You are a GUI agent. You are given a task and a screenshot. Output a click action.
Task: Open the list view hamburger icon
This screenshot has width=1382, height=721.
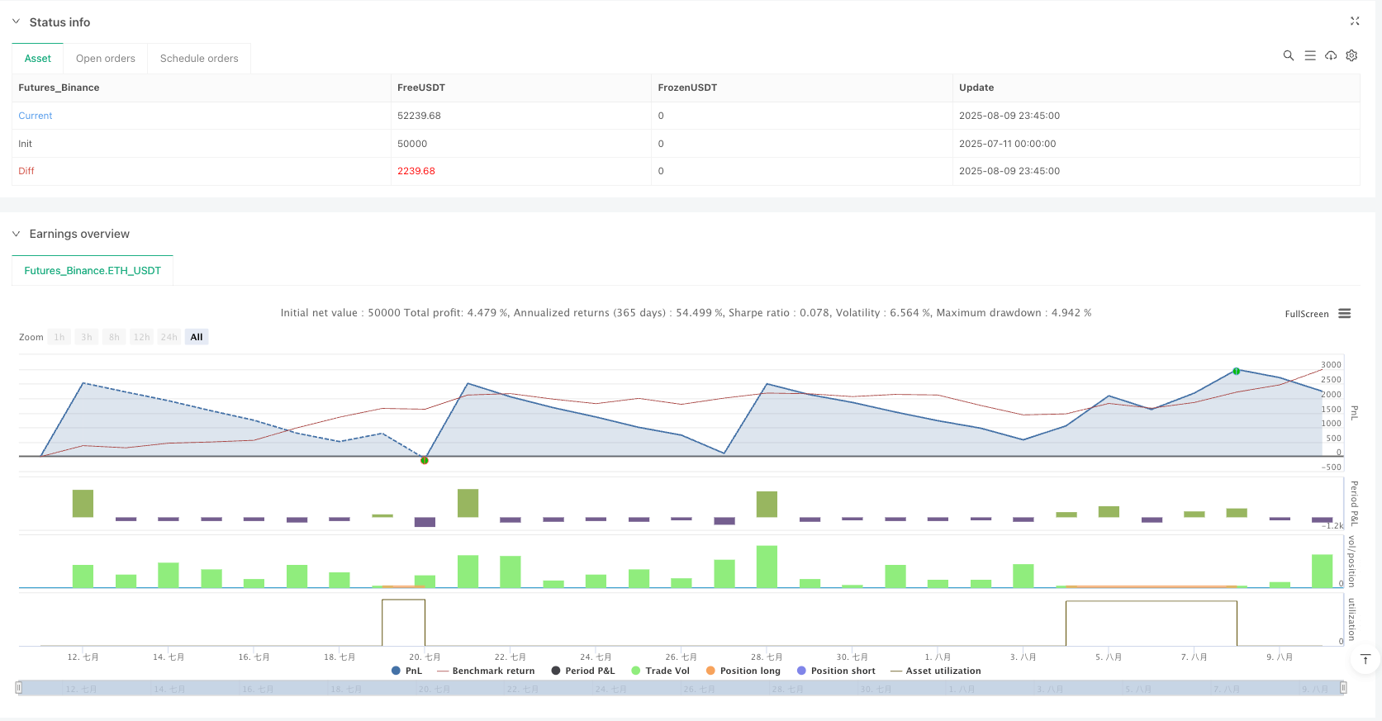click(x=1309, y=55)
